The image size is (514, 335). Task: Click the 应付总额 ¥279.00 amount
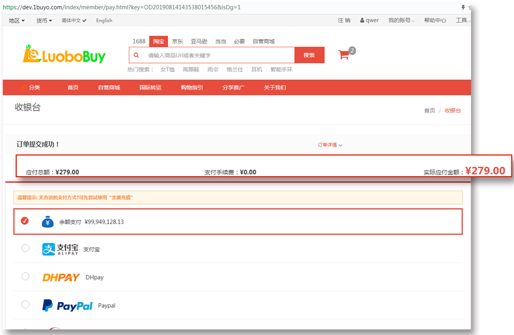point(52,172)
